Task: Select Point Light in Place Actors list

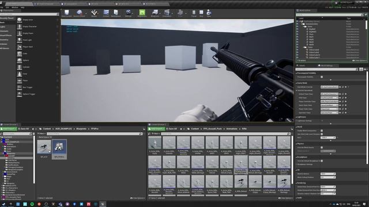Action: [x=37, y=40]
